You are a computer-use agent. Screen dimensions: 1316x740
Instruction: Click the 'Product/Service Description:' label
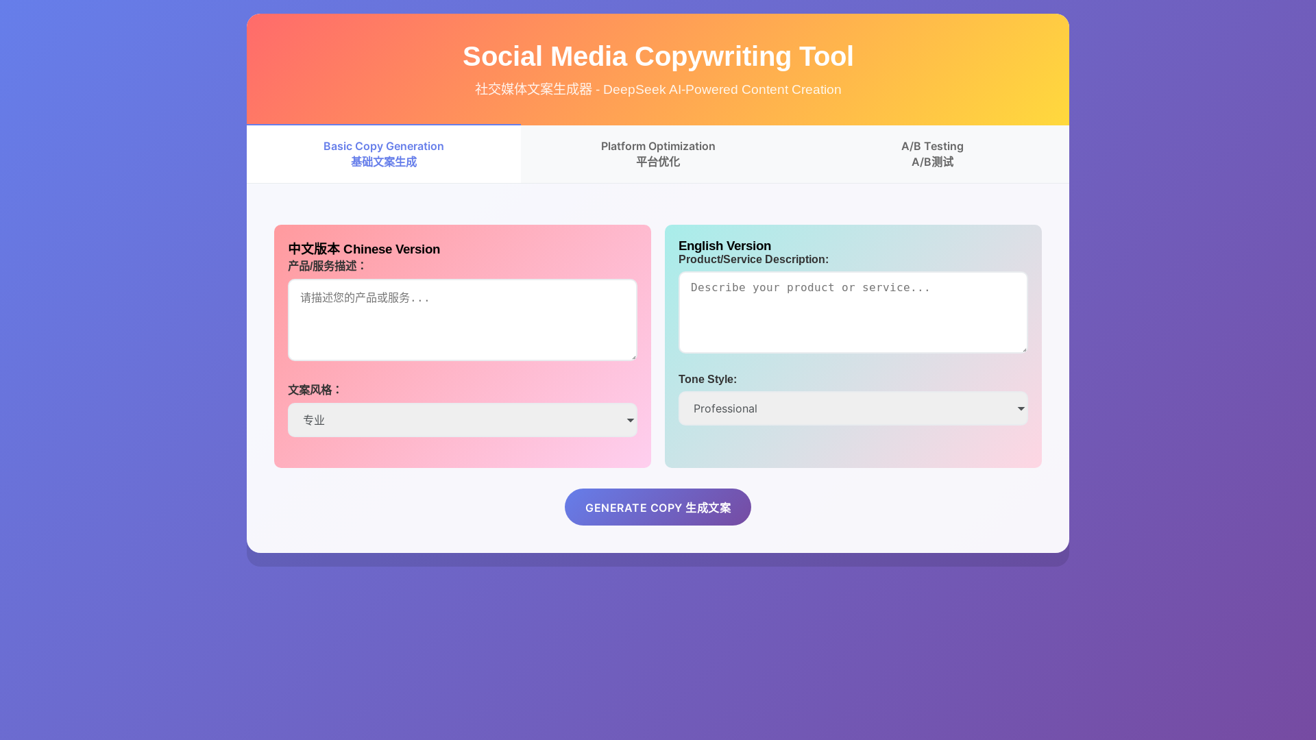tap(753, 260)
